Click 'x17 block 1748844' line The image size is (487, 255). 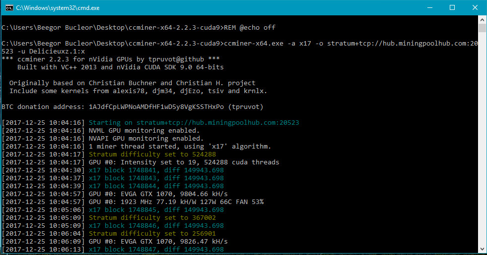(x=113, y=186)
